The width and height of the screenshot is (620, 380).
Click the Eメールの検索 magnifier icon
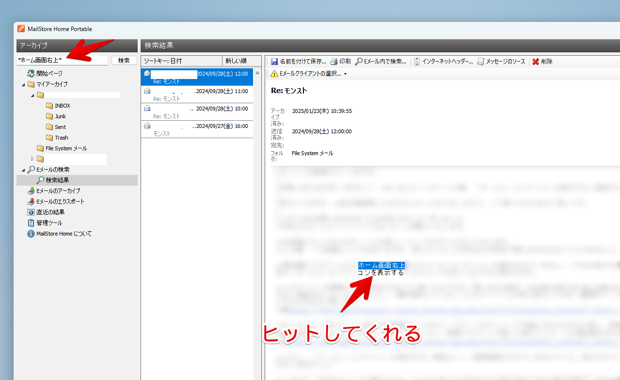pos(31,170)
